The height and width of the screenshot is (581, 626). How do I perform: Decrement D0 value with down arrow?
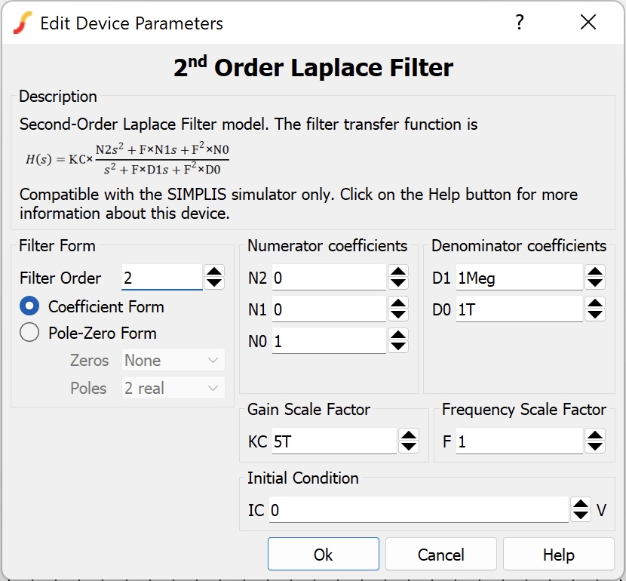595,315
